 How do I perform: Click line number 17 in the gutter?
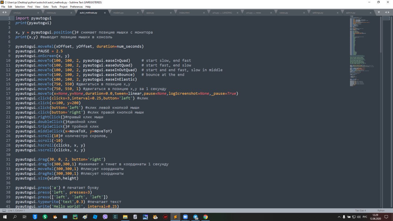(9, 93)
